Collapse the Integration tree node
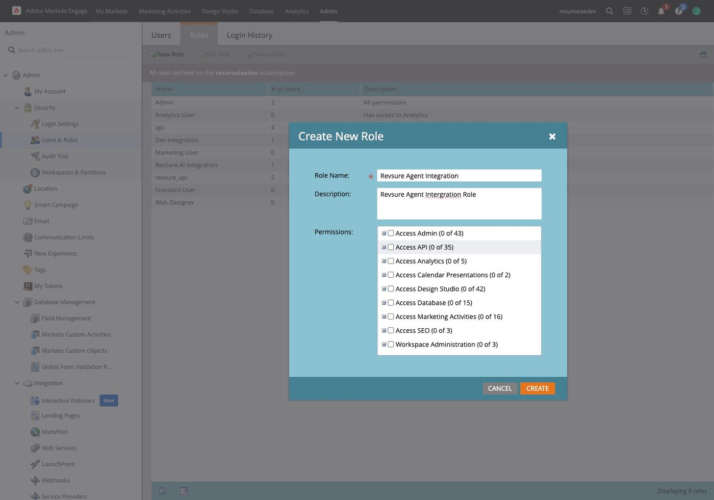Viewport: 714px width, 500px height. [17, 383]
